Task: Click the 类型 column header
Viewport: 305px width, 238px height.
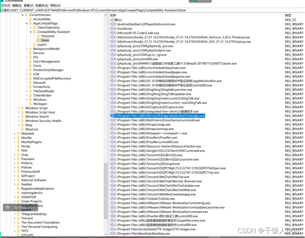Action: (288, 15)
